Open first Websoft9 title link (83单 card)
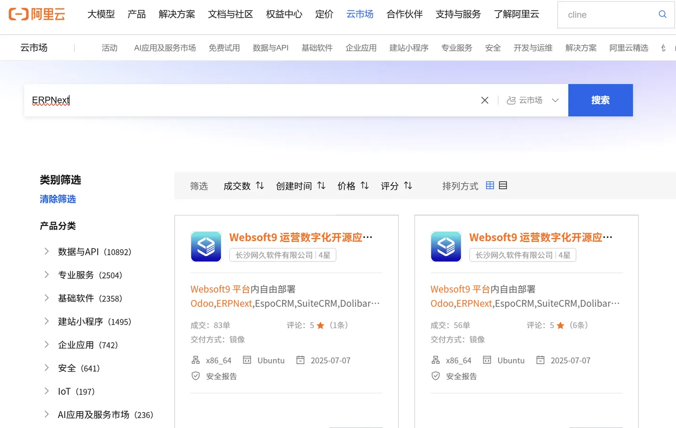This screenshot has height=428, width=676. click(301, 237)
